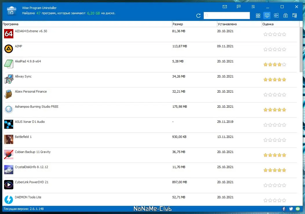Open the mail feedback icon

point(225,7)
